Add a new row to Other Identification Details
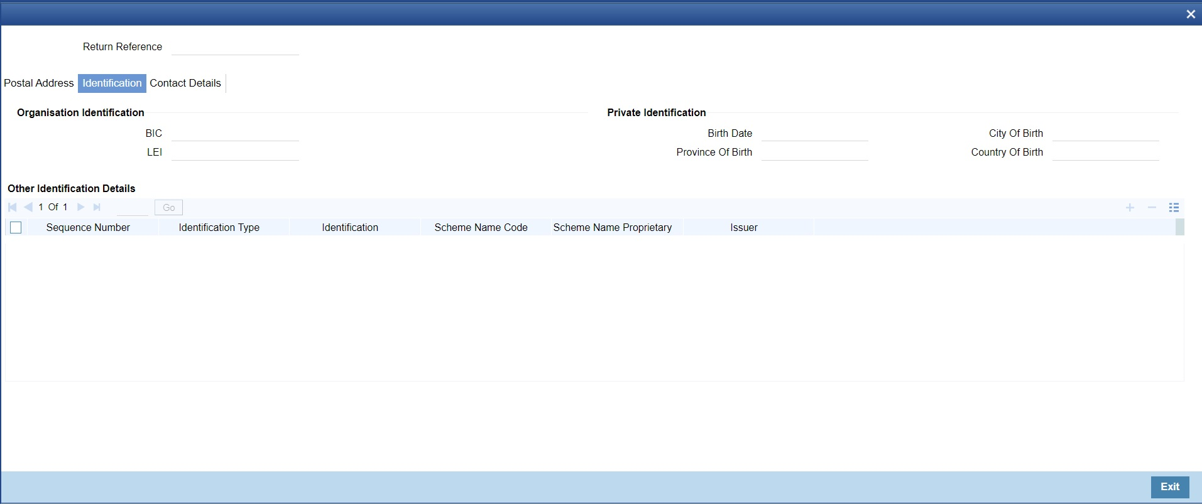This screenshot has height=504, width=1202. pyautogui.click(x=1130, y=207)
